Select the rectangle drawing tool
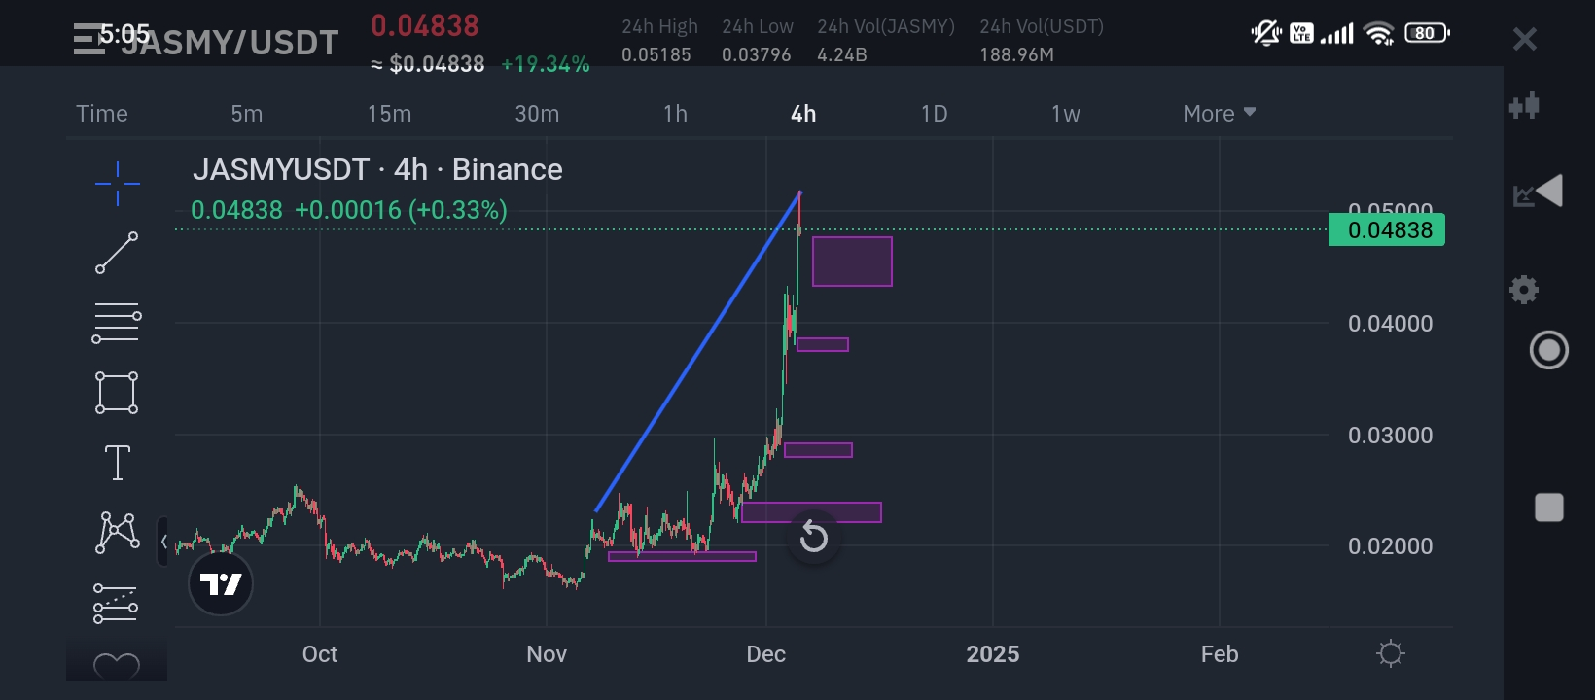Screen dimensions: 1595x700 click(x=117, y=392)
